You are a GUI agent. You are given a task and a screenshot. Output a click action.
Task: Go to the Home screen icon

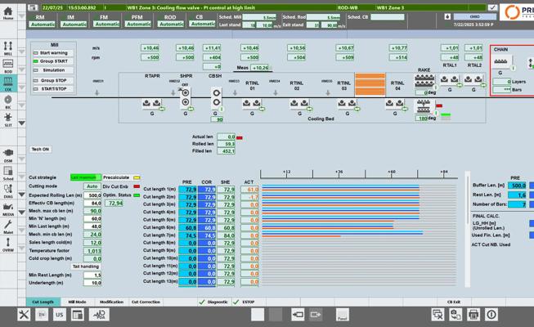click(8, 12)
